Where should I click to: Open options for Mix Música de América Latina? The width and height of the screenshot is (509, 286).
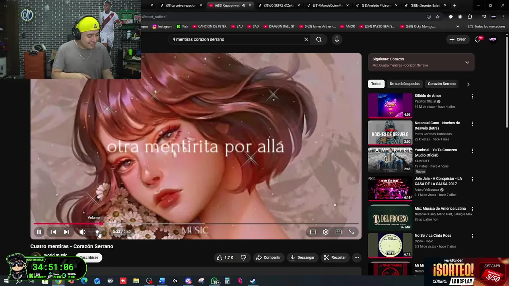(x=472, y=209)
